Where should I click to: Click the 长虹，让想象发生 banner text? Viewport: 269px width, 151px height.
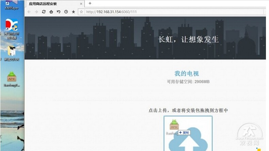point(188,39)
